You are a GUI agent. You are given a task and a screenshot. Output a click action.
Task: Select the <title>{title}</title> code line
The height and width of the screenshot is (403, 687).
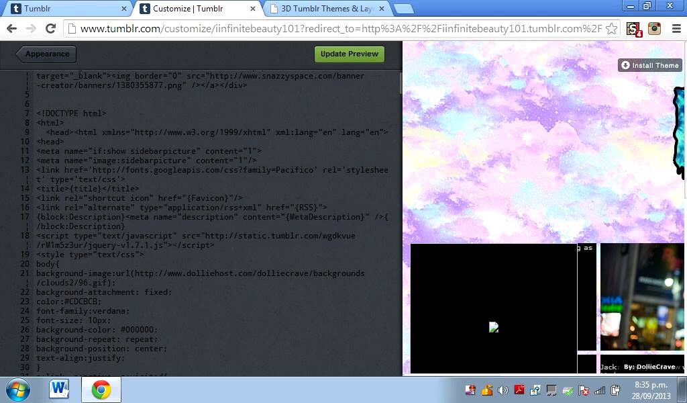(x=87, y=189)
